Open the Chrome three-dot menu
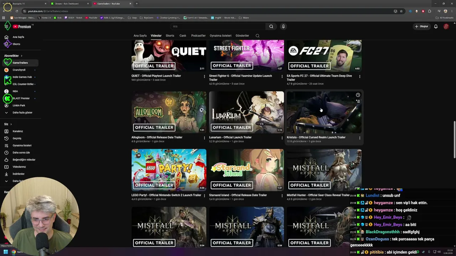Screen dimensions: 456x256 point(451,11)
